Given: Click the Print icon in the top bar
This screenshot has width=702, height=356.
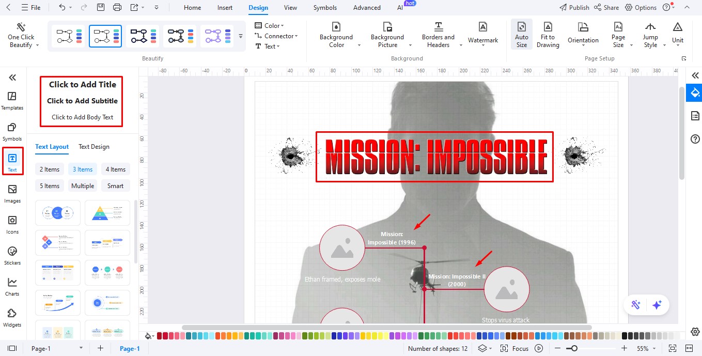Looking at the screenshot, I should (x=117, y=8).
